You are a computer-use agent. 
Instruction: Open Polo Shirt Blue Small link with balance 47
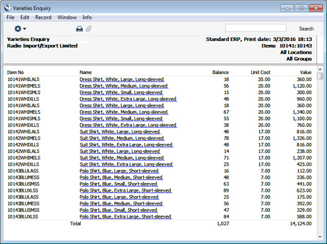tap(119, 210)
